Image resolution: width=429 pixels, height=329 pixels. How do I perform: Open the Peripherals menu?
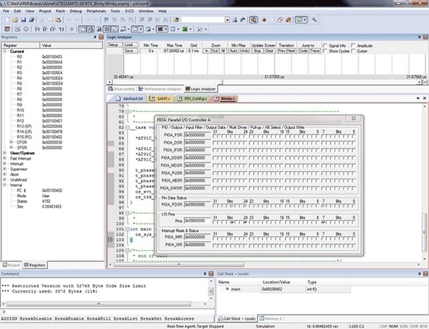pos(96,11)
